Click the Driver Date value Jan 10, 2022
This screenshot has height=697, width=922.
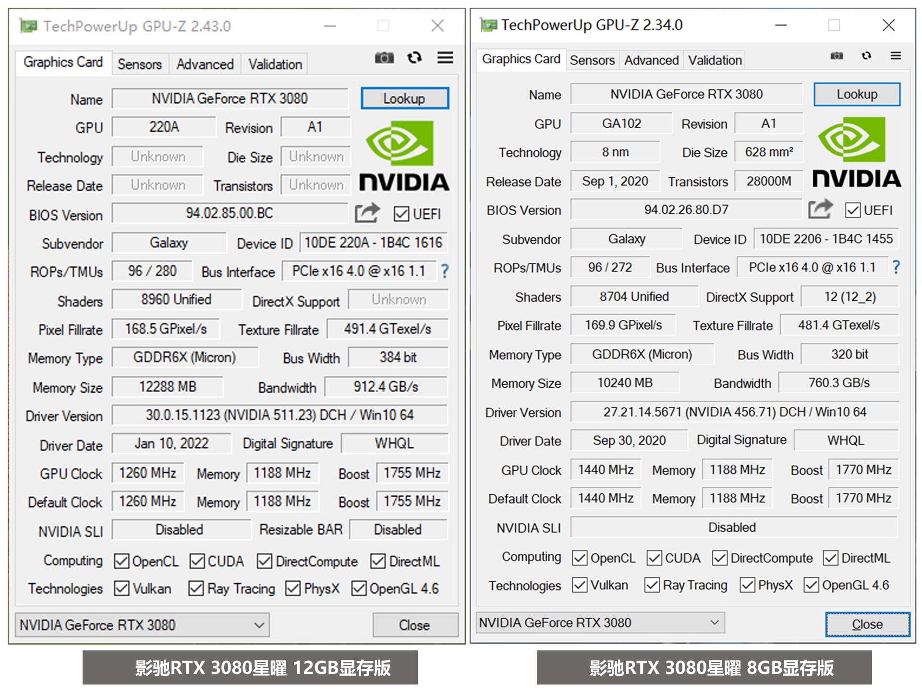pyautogui.click(x=171, y=443)
